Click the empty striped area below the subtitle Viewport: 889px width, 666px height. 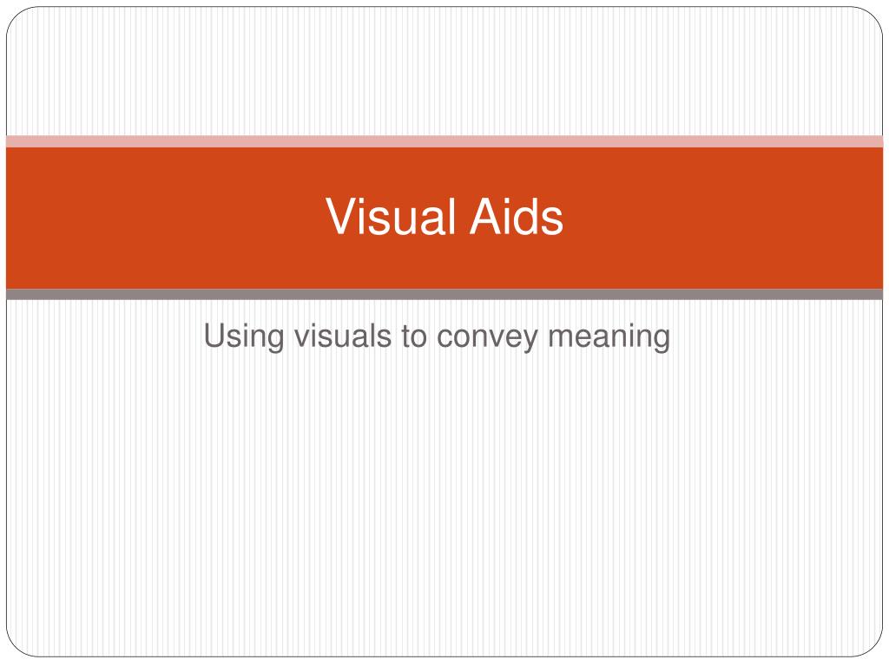pyautogui.click(x=444, y=504)
